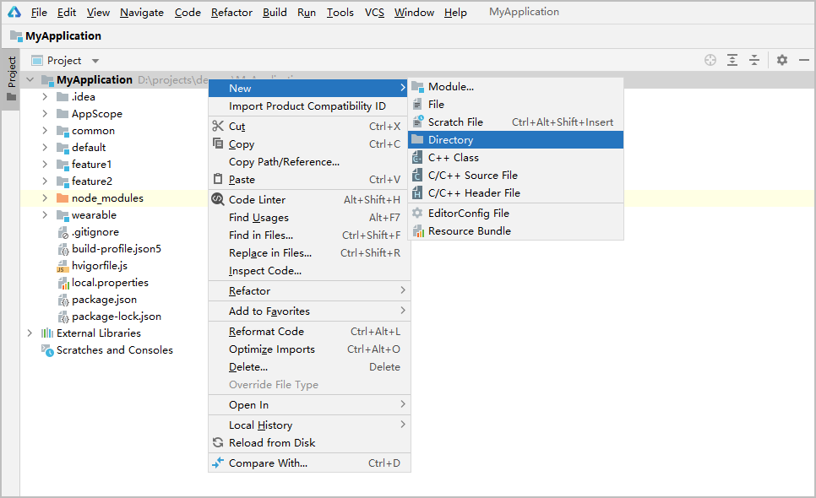Click the C/C++ Header File icon
Screen dimensions: 816x498
[417, 192]
